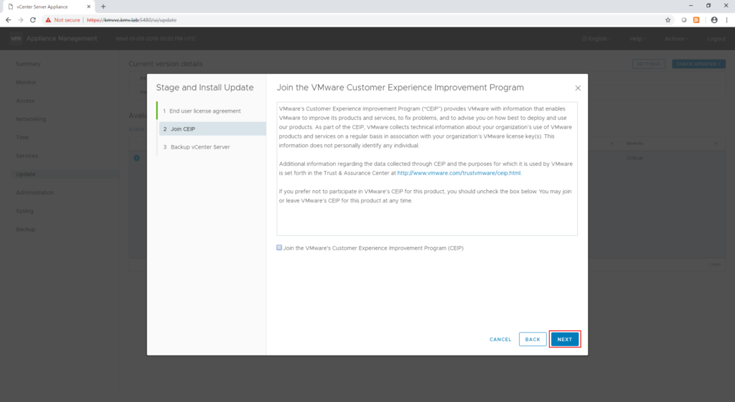Viewport: 735px width, 402px height.
Task: Open a new browser tab with plus
Action: (x=103, y=6)
